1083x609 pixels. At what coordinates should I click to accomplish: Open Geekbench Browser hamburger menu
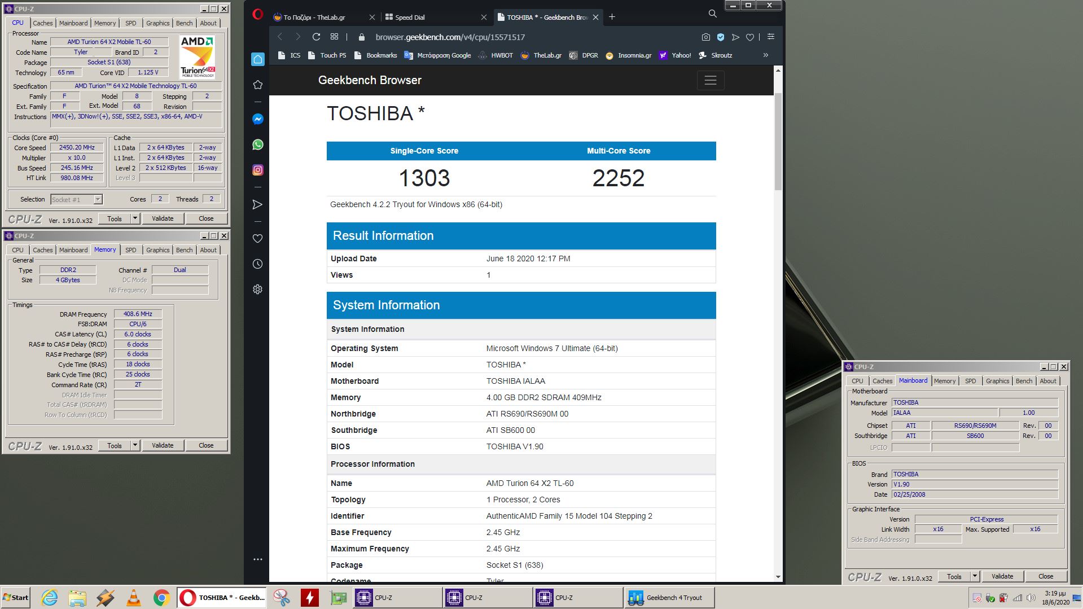[x=710, y=80]
